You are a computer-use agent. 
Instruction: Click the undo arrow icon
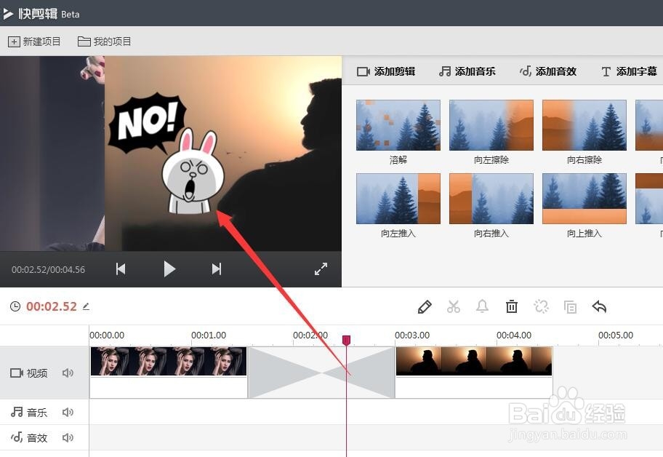(x=600, y=307)
